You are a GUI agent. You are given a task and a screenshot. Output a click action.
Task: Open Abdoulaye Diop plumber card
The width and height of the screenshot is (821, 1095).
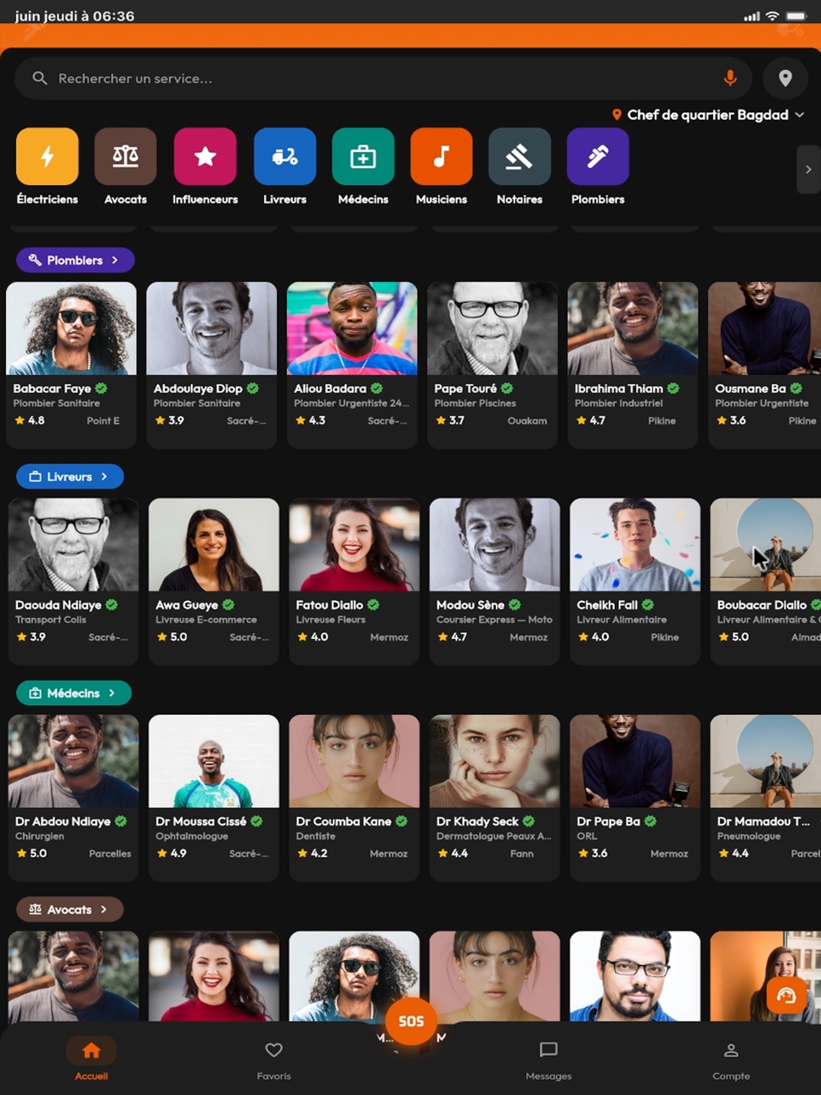click(x=211, y=365)
